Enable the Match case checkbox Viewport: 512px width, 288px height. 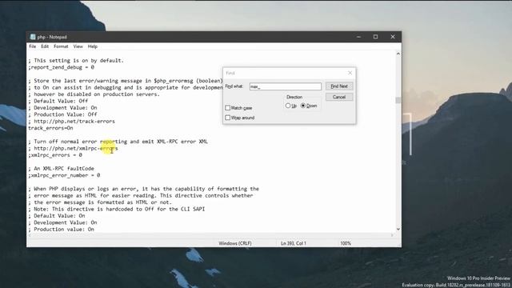tap(227, 108)
